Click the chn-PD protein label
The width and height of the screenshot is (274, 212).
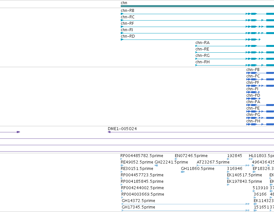[253, 95]
